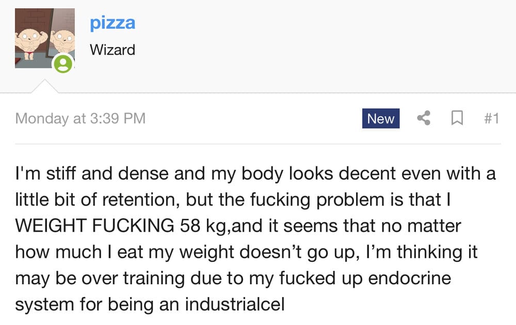Viewport: 516px width, 325px height.
Task: Click the word endocrine in post
Action: click(x=409, y=278)
